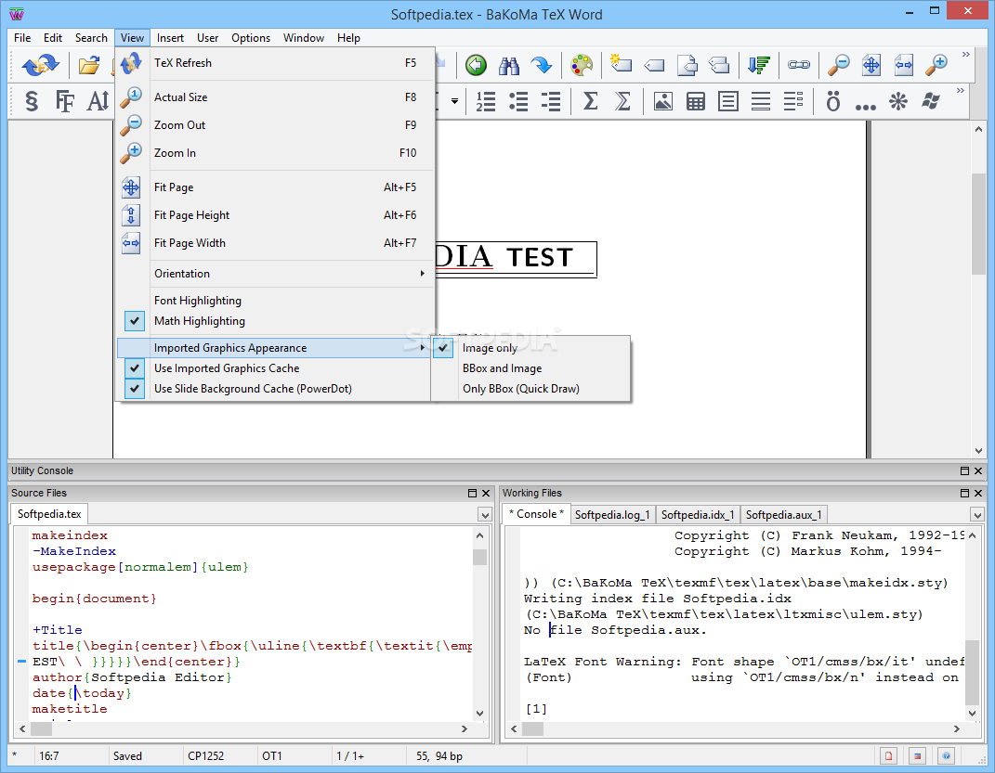Image resolution: width=995 pixels, height=773 pixels.
Task: Click the ö accent character icon
Action: (x=833, y=101)
